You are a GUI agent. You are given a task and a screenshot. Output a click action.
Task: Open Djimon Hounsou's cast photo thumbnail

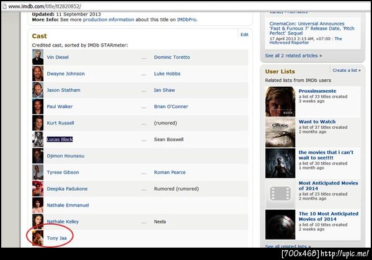[x=38, y=156]
